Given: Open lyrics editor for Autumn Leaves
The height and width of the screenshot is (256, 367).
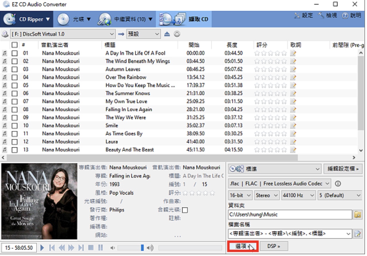Looking at the screenshot, I should click(x=293, y=69).
